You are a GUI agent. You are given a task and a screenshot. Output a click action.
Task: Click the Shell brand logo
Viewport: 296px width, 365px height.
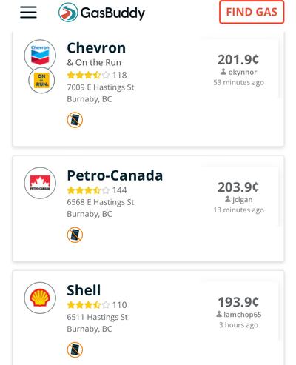point(40,298)
